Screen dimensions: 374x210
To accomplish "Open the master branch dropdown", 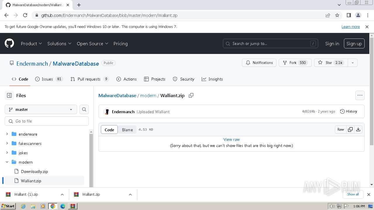I will (41, 109).
